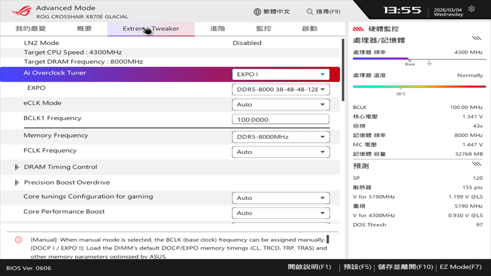Switch to EZ Mode(F7)
Image resolution: width=491 pixels, height=276 pixels.
461,267
